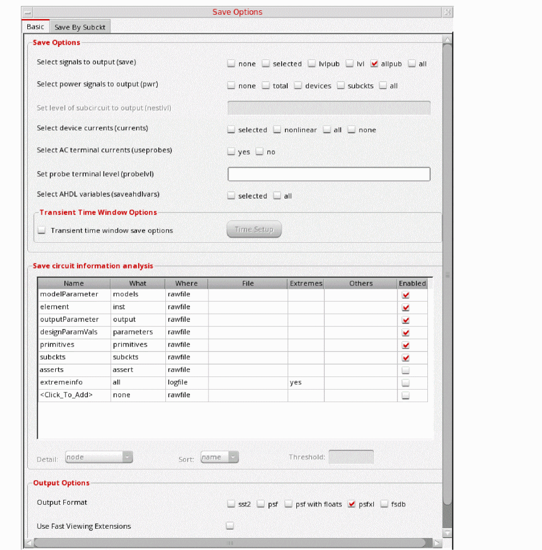Click the vertical scrollbar up arrow

coord(447,40)
